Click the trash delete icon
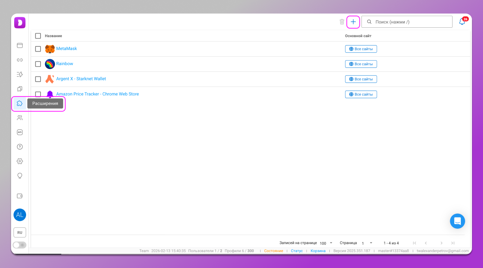This screenshot has height=268, width=483. coord(342,22)
